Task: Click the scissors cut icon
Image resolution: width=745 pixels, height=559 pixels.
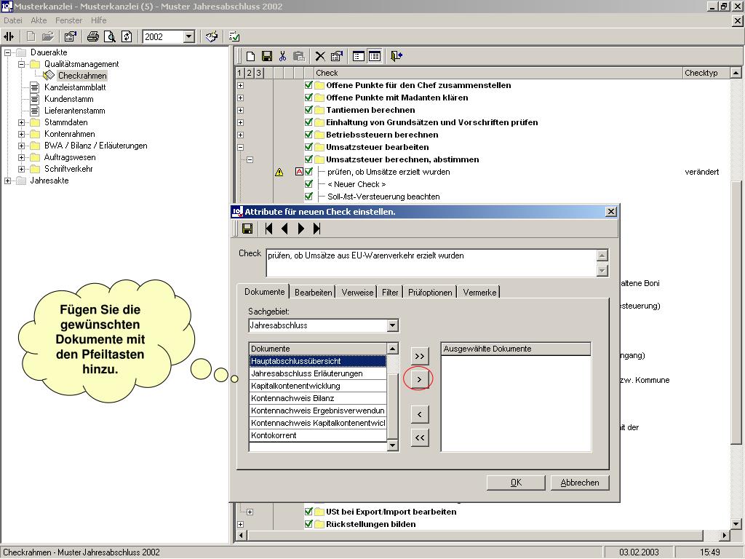Action: click(x=283, y=56)
